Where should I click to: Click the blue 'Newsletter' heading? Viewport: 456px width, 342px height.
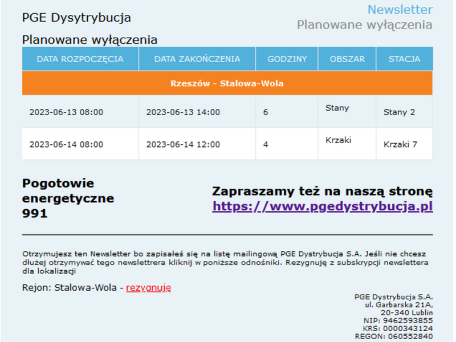[400, 10]
